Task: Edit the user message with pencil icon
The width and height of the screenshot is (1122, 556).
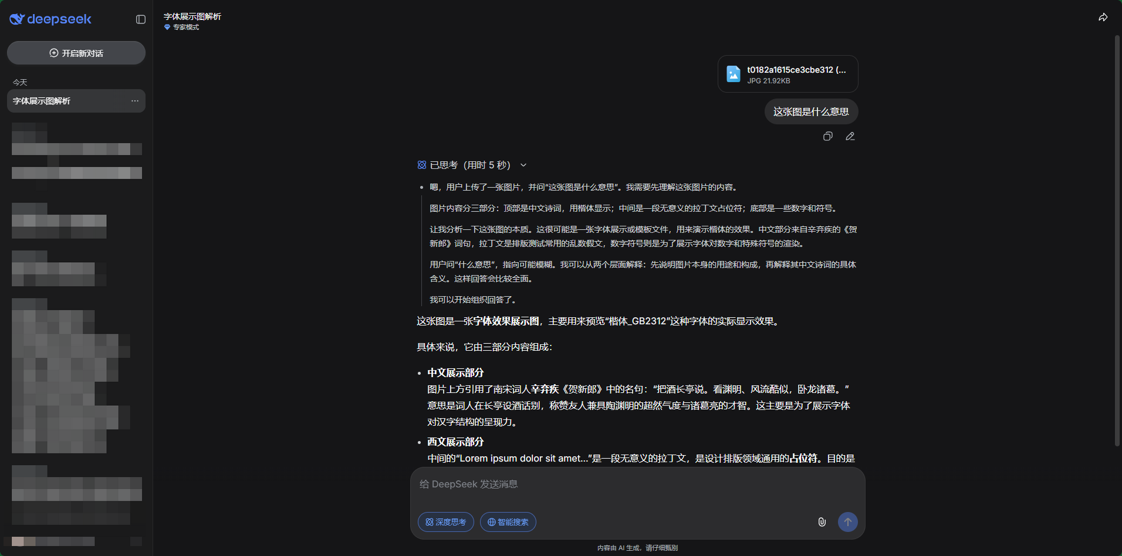Action: click(x=850, y=136)
